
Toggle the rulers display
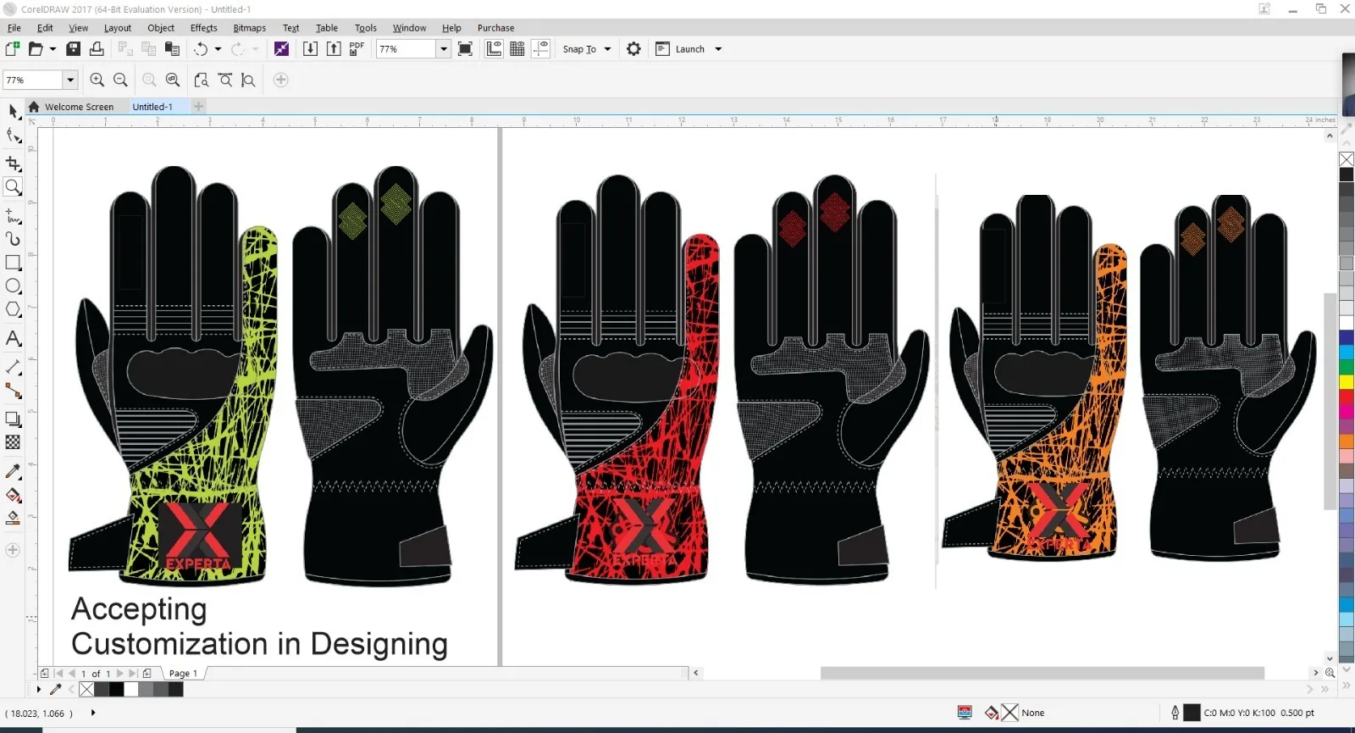[494, 49]
